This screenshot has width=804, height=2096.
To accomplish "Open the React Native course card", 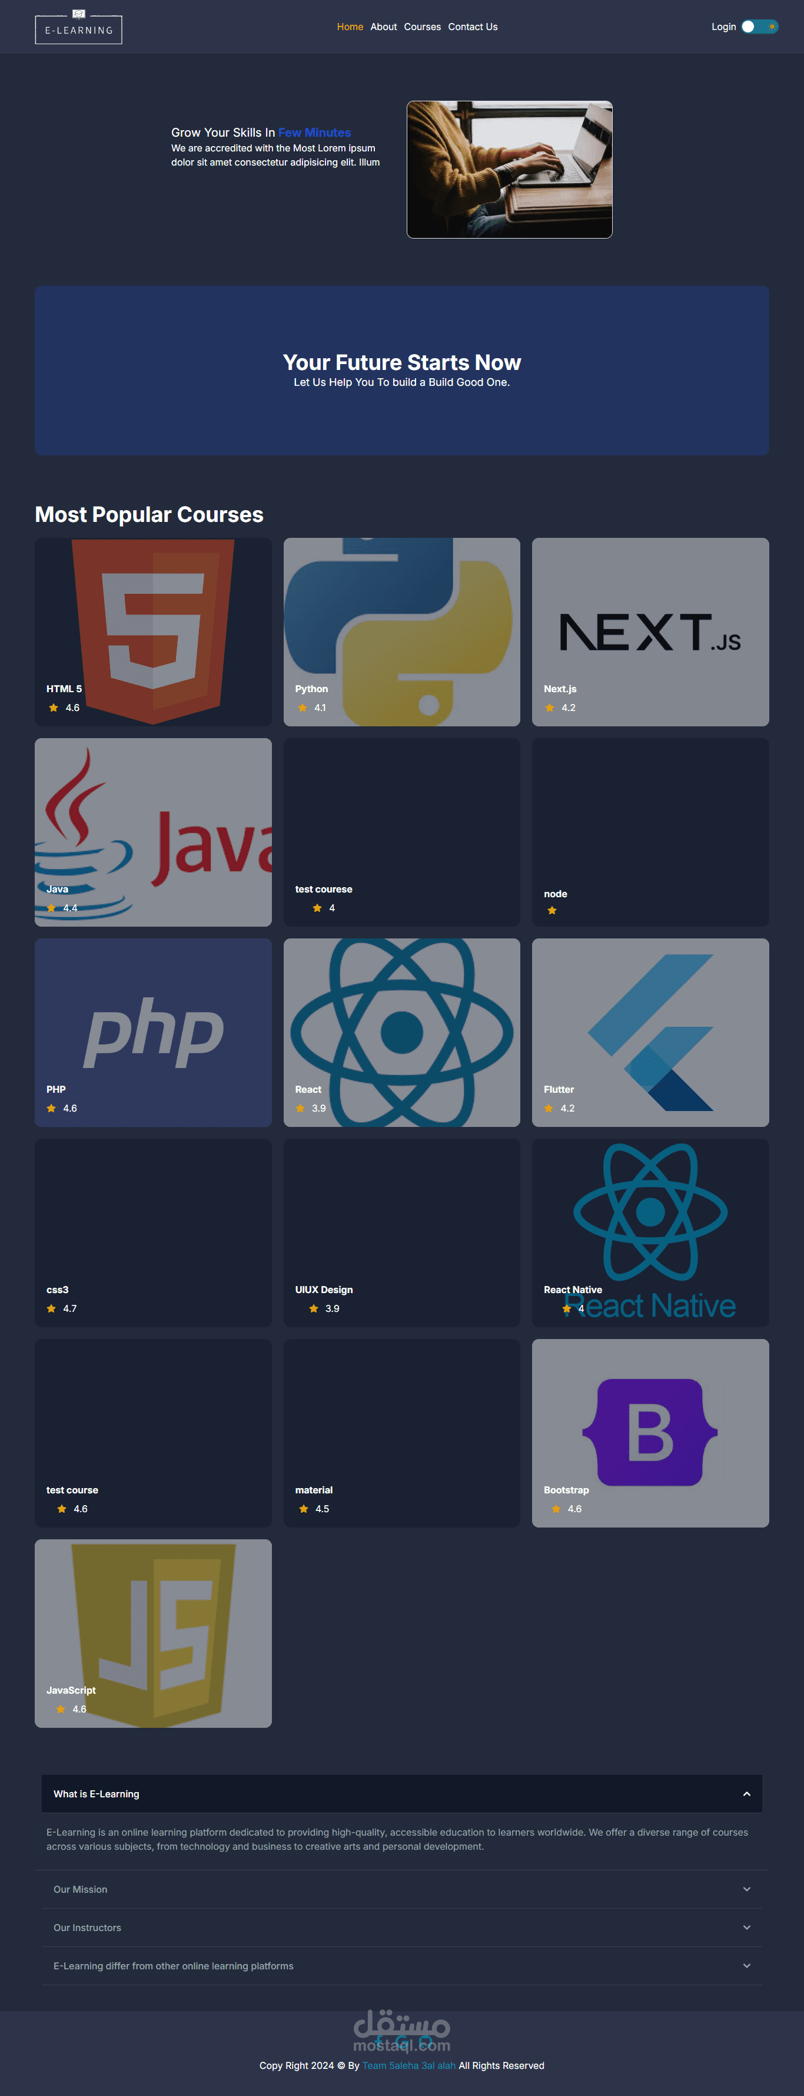I will 650,1233.
